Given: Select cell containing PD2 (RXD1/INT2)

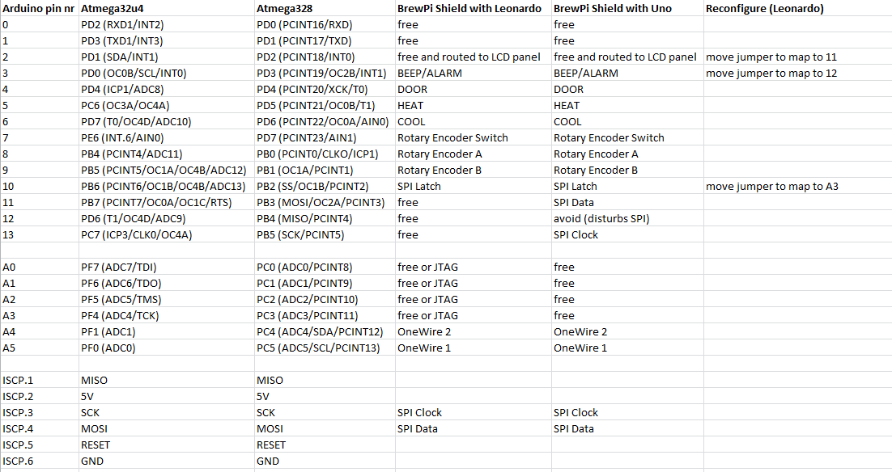Looking at the screenshot, I should click(x=167, y=24).
